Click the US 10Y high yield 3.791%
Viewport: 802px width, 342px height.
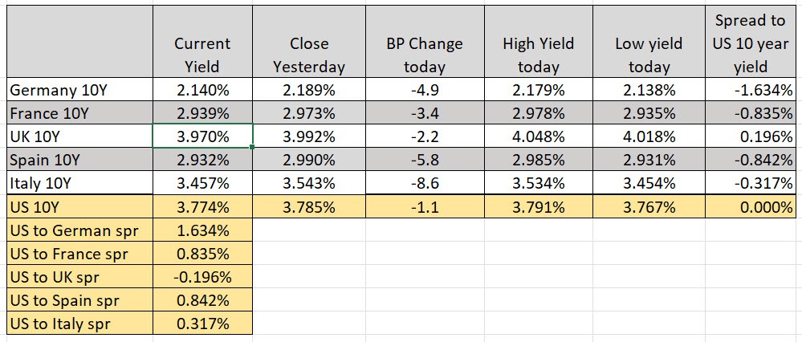537,207
